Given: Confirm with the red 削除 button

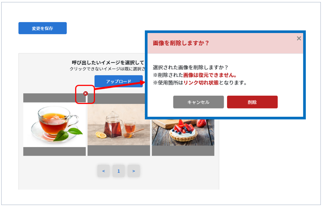Looking at the screenshot, I should (x=252, y=102).
